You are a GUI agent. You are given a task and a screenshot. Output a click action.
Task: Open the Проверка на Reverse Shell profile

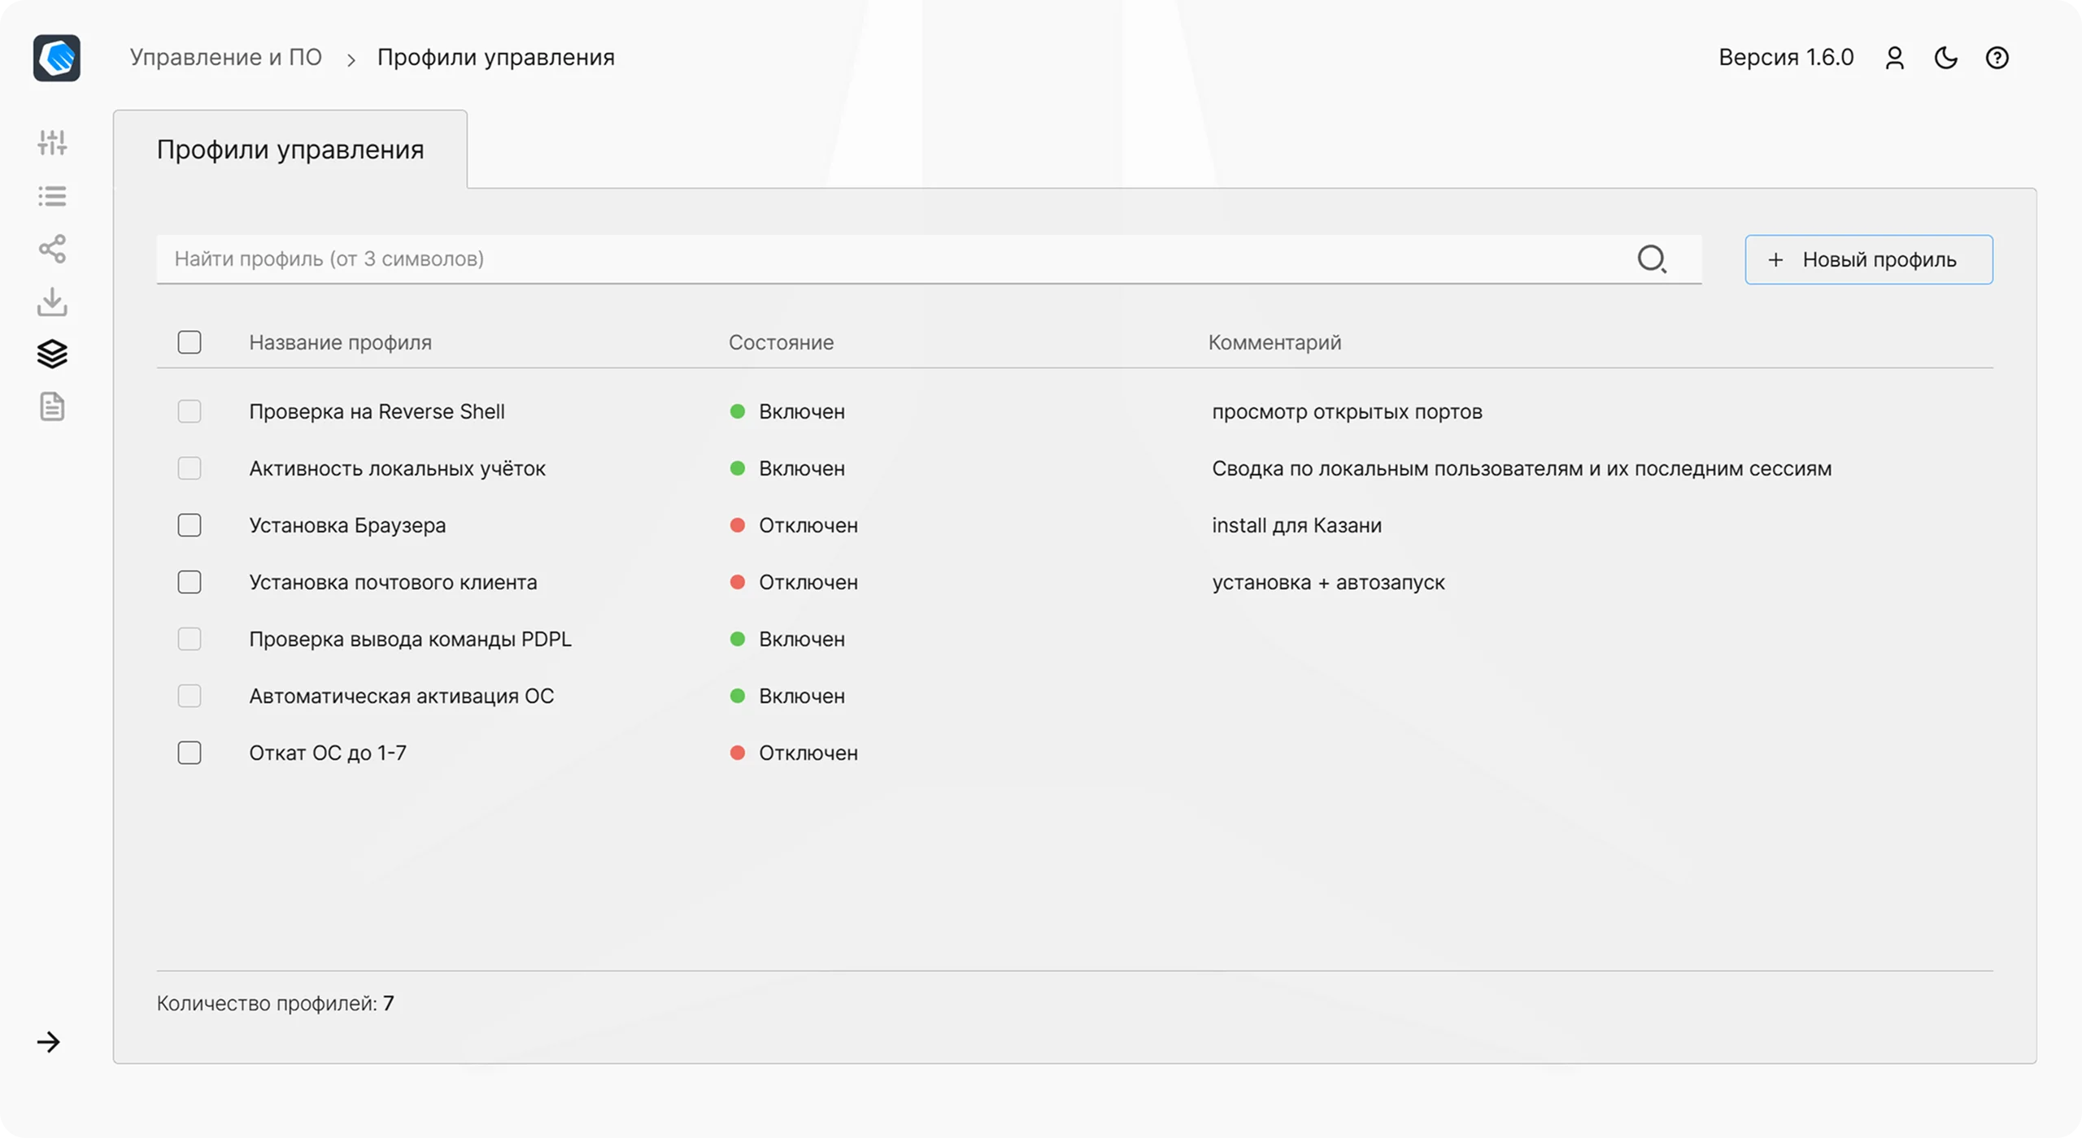coord(377,411)
